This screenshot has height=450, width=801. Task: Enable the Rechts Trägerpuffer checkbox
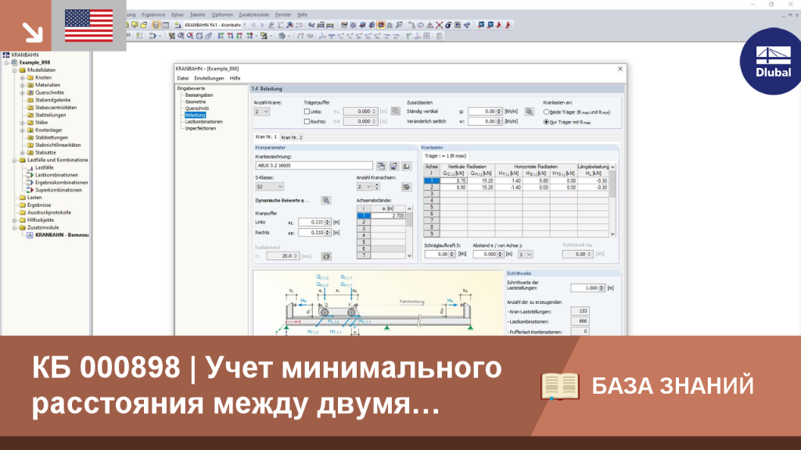click(307, 122)
